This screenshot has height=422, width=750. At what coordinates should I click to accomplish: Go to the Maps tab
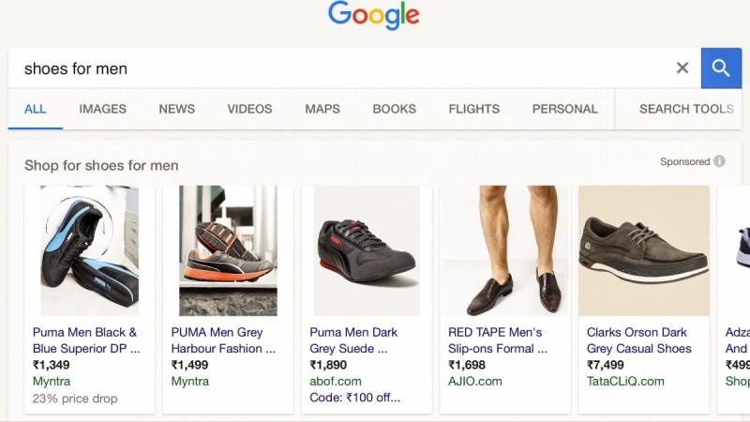(322, 109)
